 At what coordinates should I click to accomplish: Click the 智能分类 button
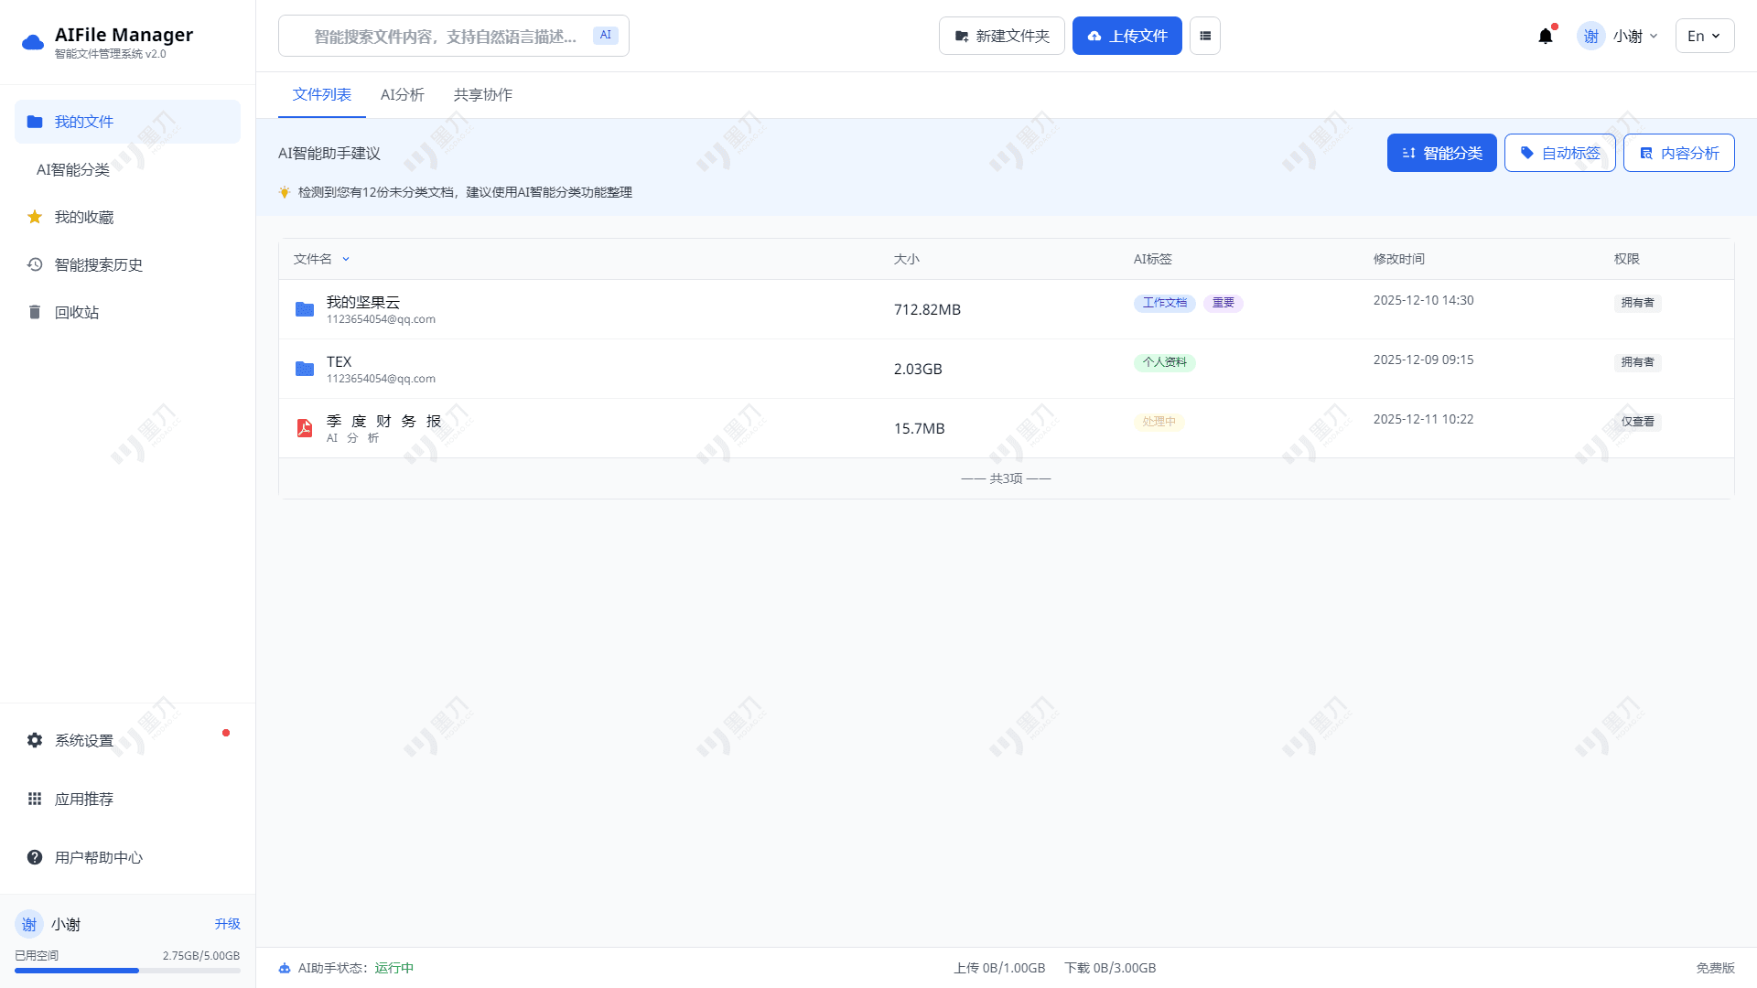coord(1441,153)
